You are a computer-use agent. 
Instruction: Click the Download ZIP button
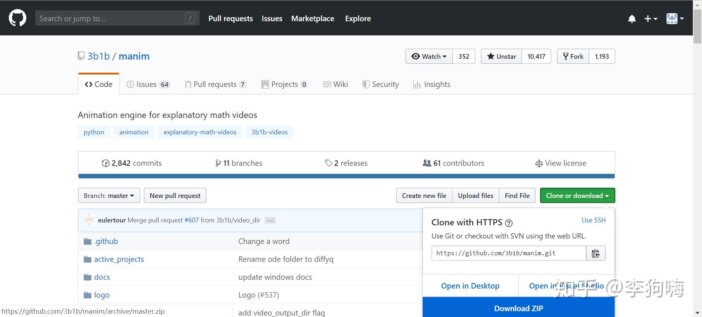[518, 308]
